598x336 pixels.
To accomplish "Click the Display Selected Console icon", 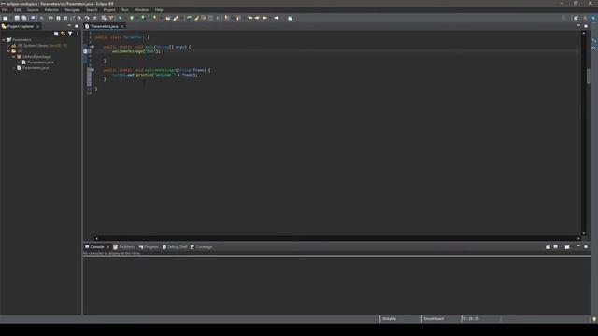I will 556,246.
